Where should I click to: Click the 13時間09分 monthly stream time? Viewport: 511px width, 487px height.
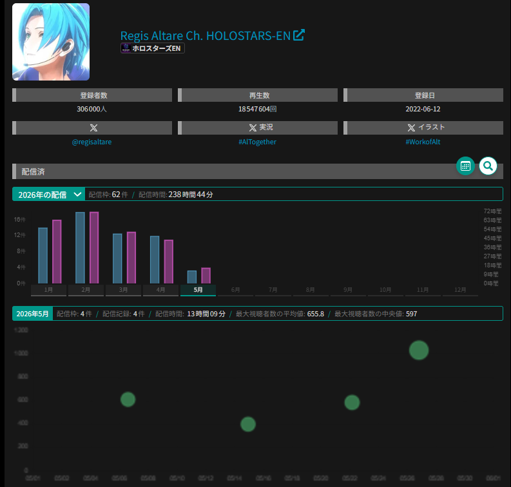[206, 314]
